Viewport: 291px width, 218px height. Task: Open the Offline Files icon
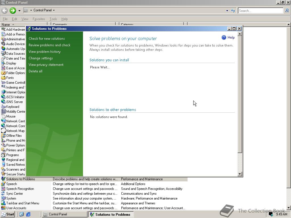(3, 135)
